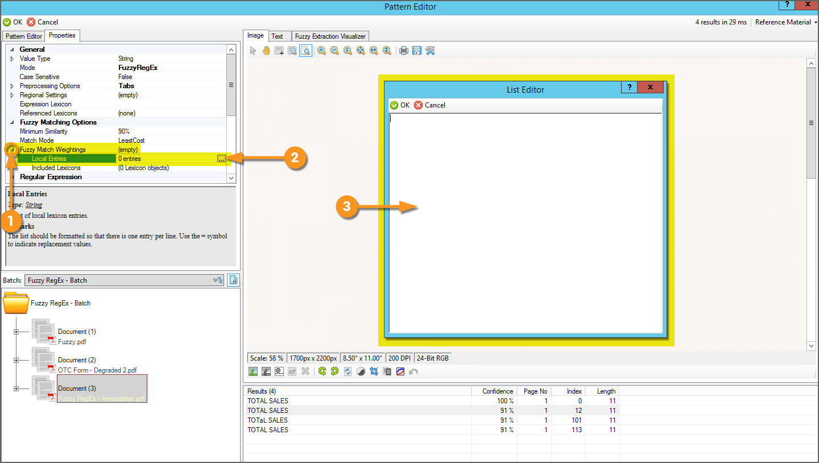Click the red-blue curves adjustment icon
Viewport: 819px width, 463px height.
point(400,371)
